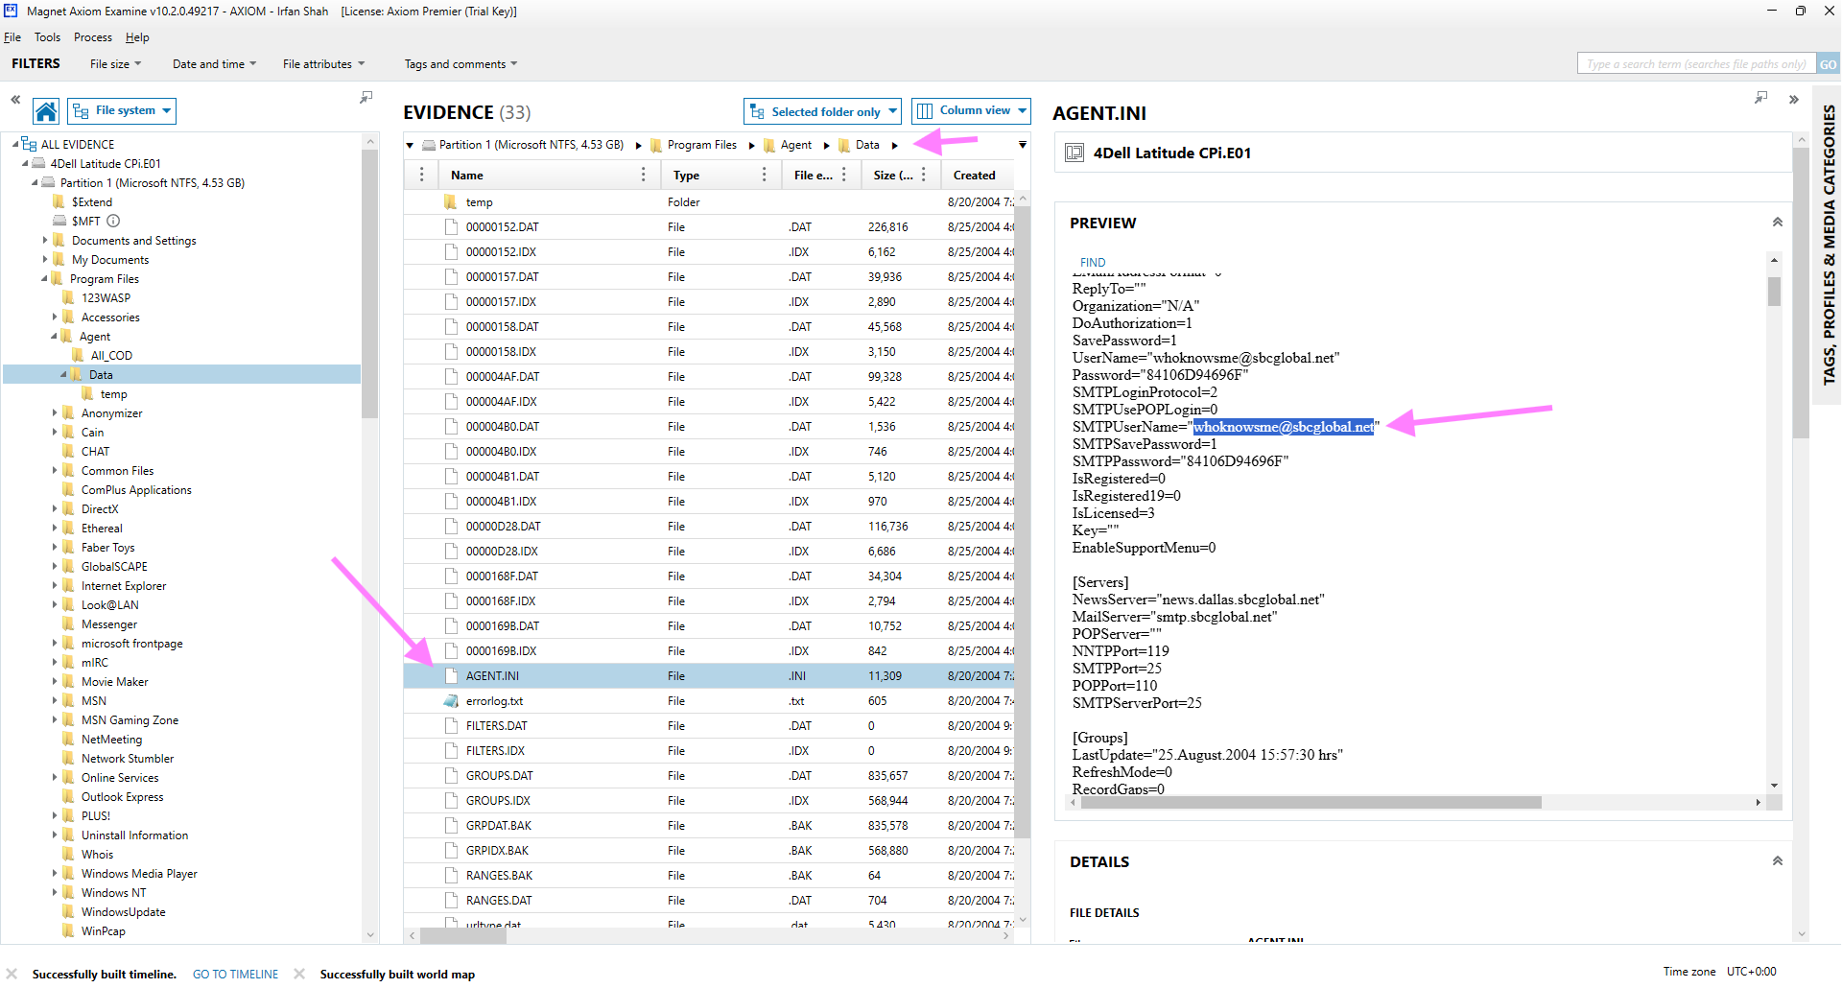Select the Outlook Express folder in tree
This screenshot has height=988, width=1842.
tap(122, 796)
